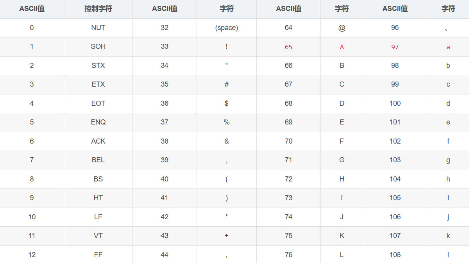469x263 pixels.
Task: Select the highlighted ASCII value 97
Action: pyautogui.click(x=395, y=47)
